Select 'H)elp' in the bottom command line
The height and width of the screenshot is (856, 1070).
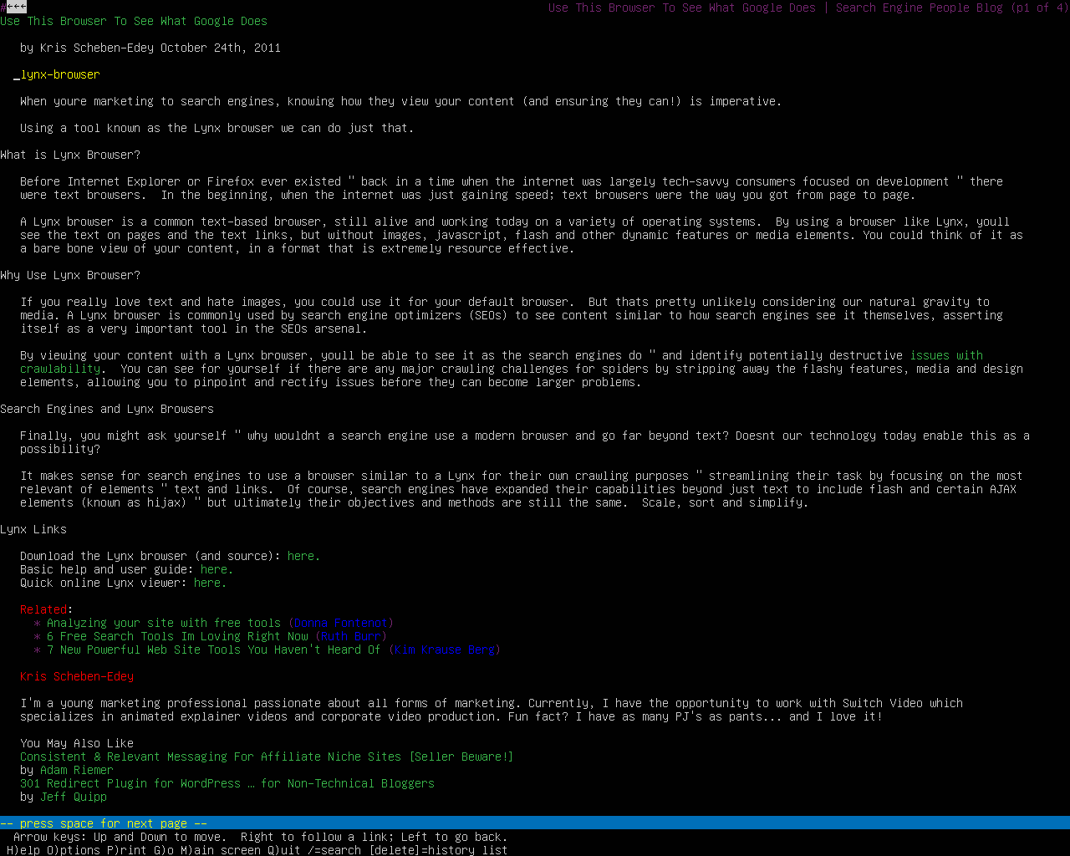tap(23, 850)
